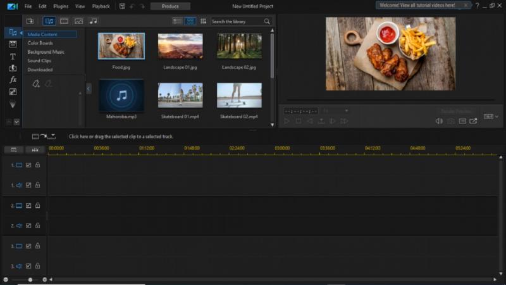
Task: Open the Plugins menu
Action: [61, 6]
